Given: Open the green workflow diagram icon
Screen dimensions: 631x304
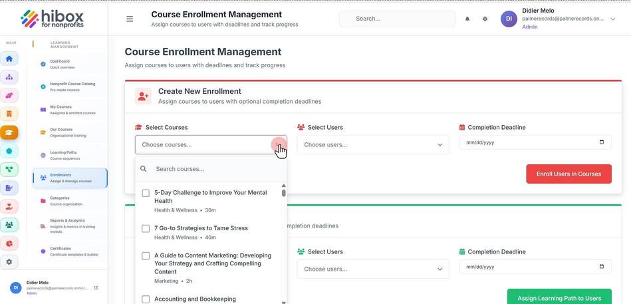Looking at the screenshot, I should (9, 170).
